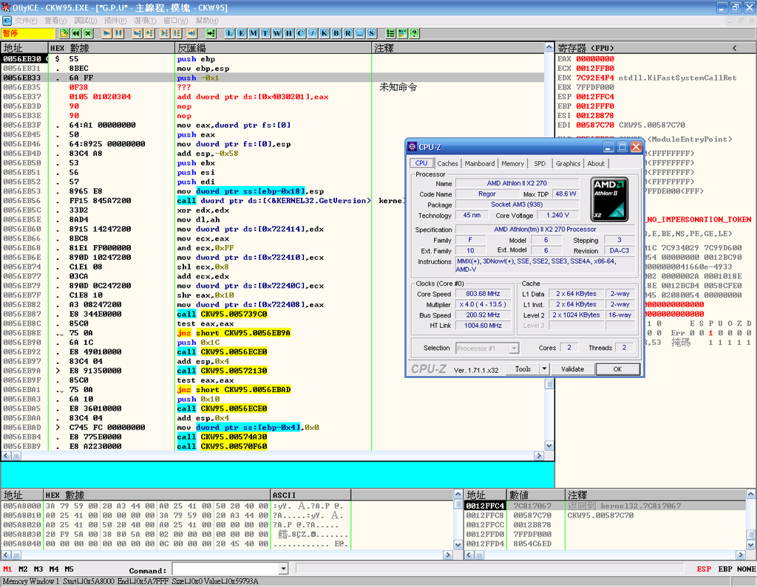The width and height of the screenshot is (757, 587).
Task: Switch to SPD tab in CPU-Z
Action: [x=540, y=163]
